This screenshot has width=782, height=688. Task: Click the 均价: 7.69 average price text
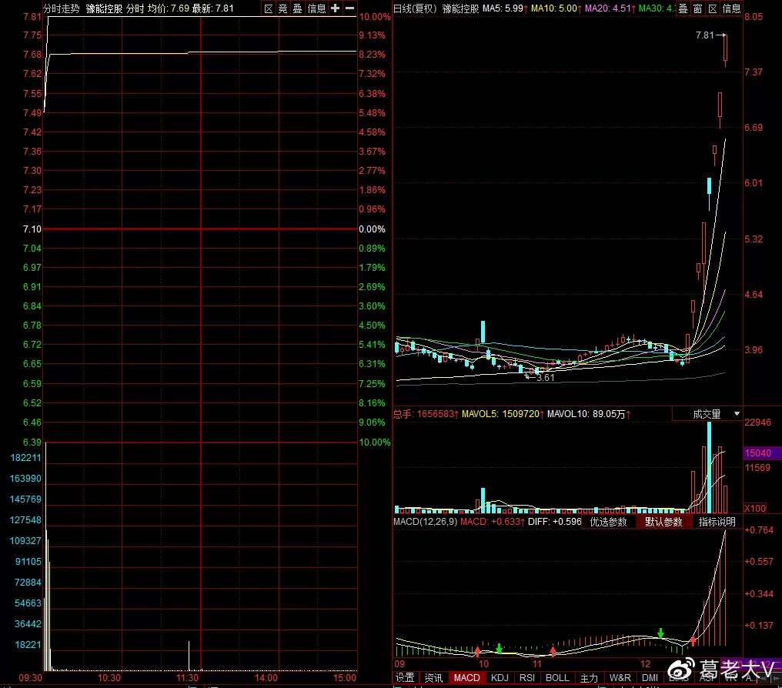click(x=168, y=8)
